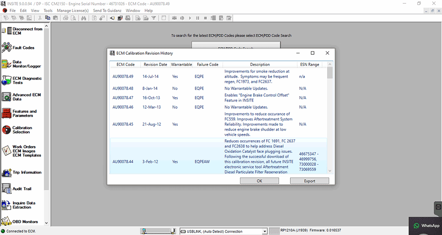Image resolution: width=442 pixels, height=235 pixels.
Task: Open the Manage License(s) menu
Action: coord(73,10)
